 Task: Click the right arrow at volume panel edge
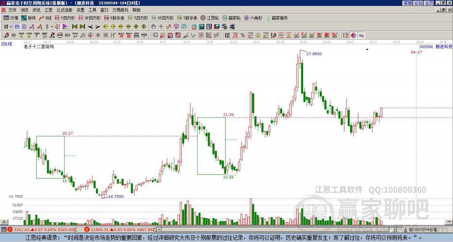tap(449, 222)
